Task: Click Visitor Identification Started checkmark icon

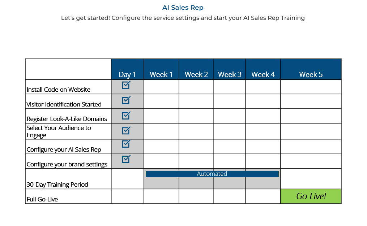Action: (126, 100)
